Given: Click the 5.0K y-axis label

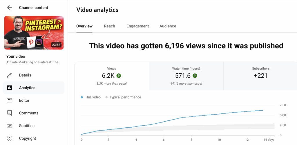Looking at the screenshot, I should tap(283, 115).
